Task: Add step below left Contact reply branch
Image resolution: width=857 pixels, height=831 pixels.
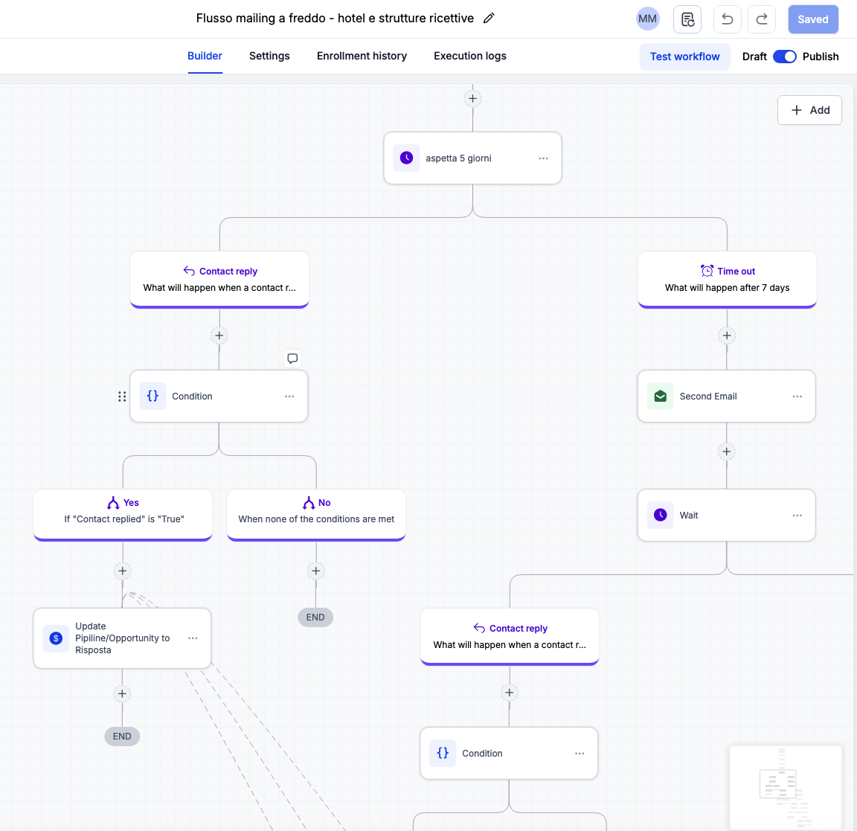Action: pos(219,336)
